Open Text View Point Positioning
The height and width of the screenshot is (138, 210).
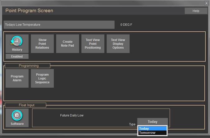[x=93, y=44]
